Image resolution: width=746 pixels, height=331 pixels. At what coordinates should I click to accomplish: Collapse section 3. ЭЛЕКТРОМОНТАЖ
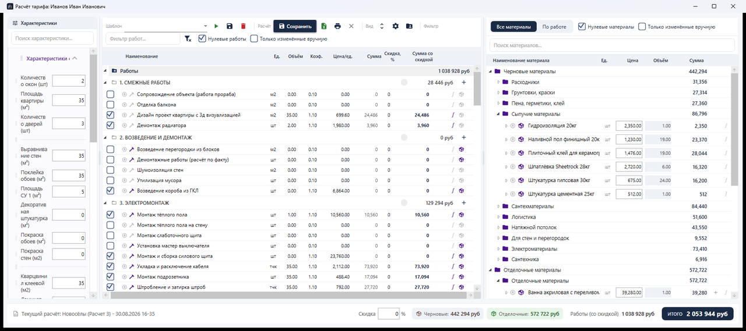106,203
